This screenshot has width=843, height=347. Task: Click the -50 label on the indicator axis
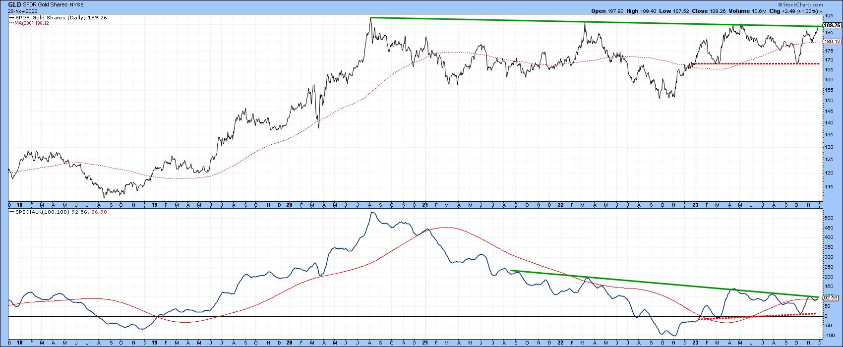(x=827, y=326)
